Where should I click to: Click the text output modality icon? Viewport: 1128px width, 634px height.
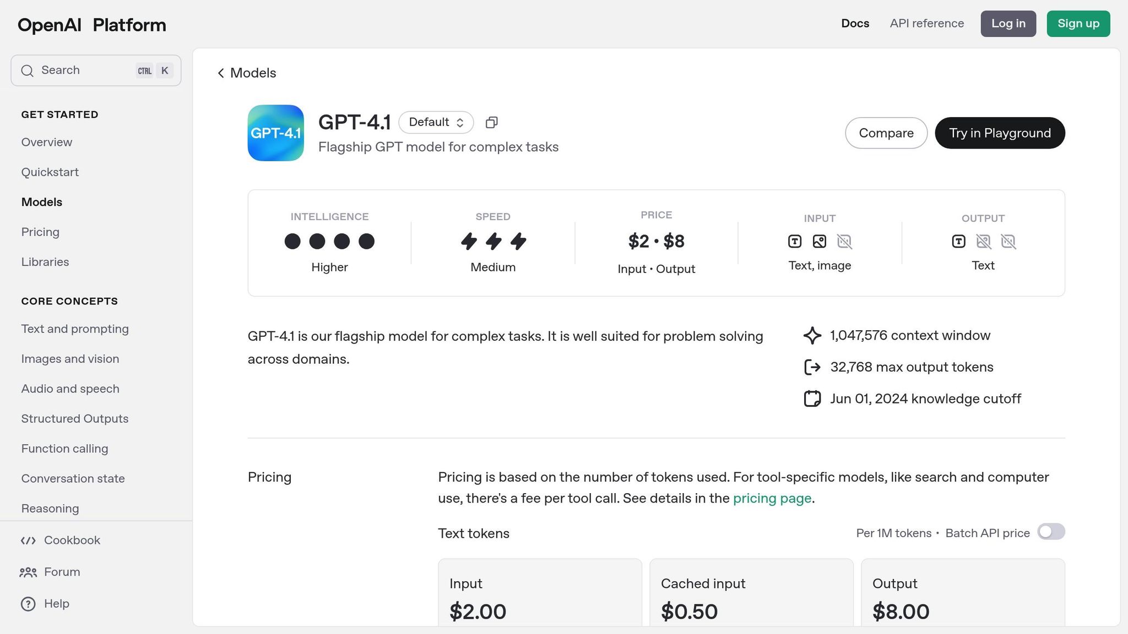click(958, 241)
